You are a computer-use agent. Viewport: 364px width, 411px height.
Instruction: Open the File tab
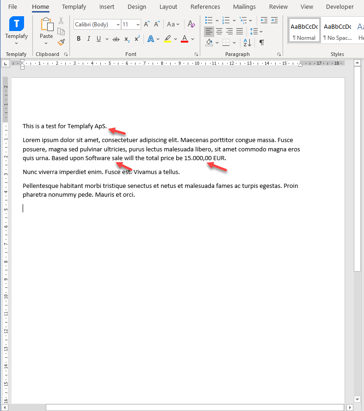click(12, 7)
